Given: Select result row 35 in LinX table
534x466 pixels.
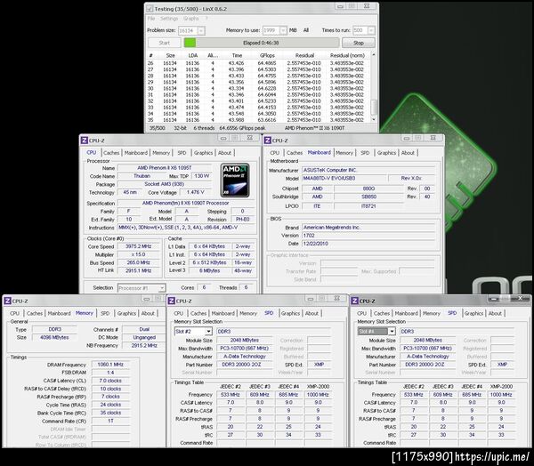Looking at the screenshot, I should [258, 120].
